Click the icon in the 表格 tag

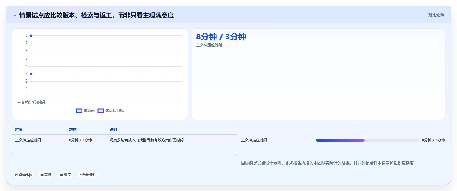tap(42, 175)
